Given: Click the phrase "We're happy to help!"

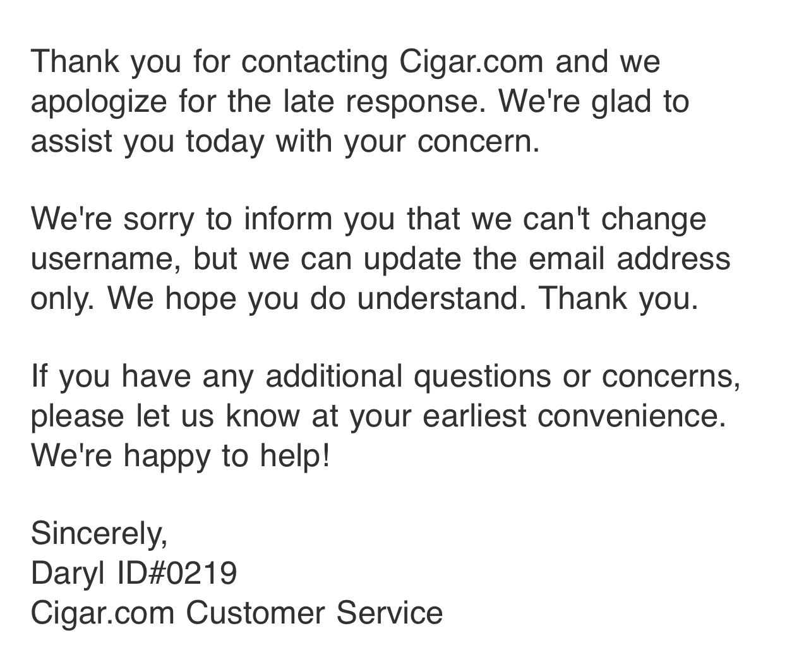Looking at the screenshot, I should click(x=180, y=455).
